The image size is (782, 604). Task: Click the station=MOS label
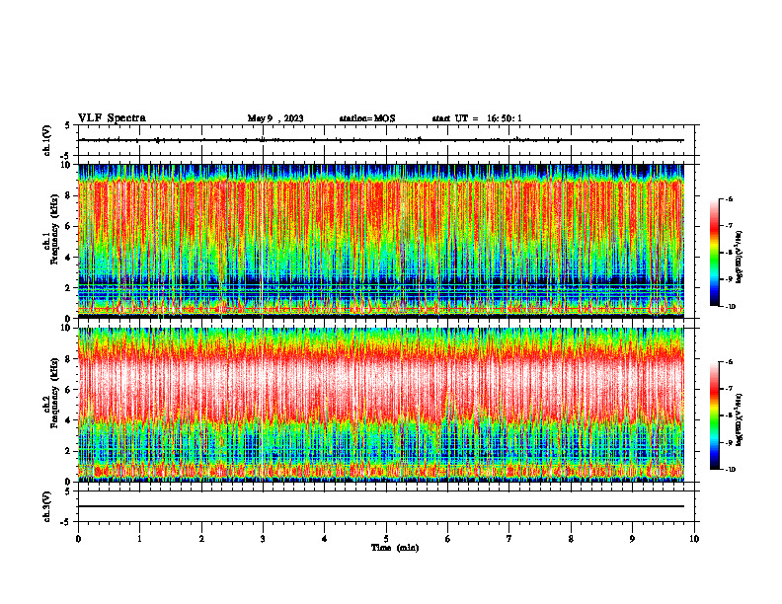pos(367,118)
